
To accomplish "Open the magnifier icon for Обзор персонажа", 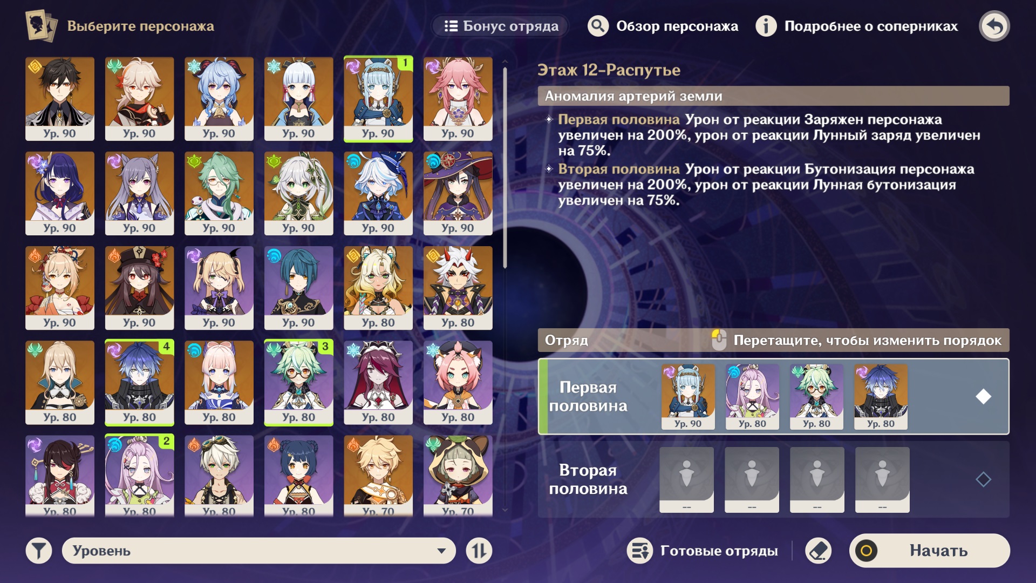I will 598,26.
